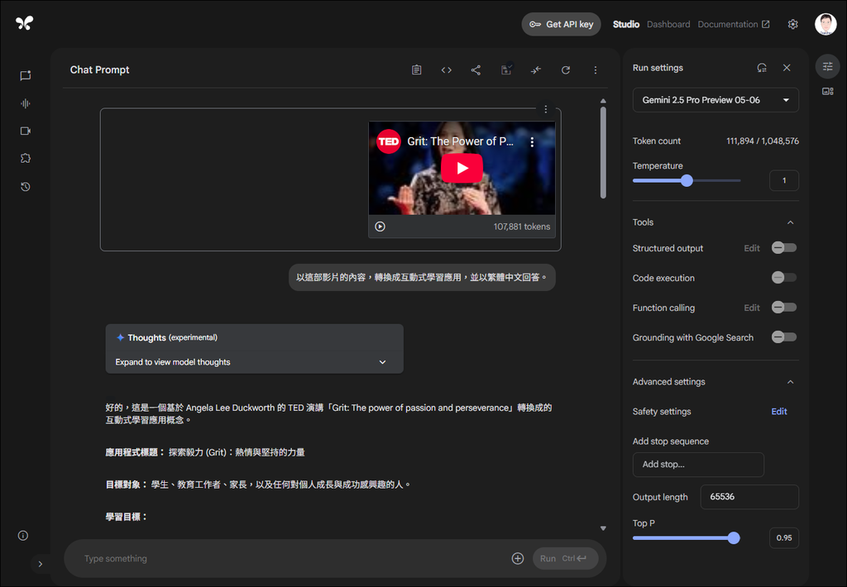Enable Code execution
The image size is (847, 587).
(783, 277)
